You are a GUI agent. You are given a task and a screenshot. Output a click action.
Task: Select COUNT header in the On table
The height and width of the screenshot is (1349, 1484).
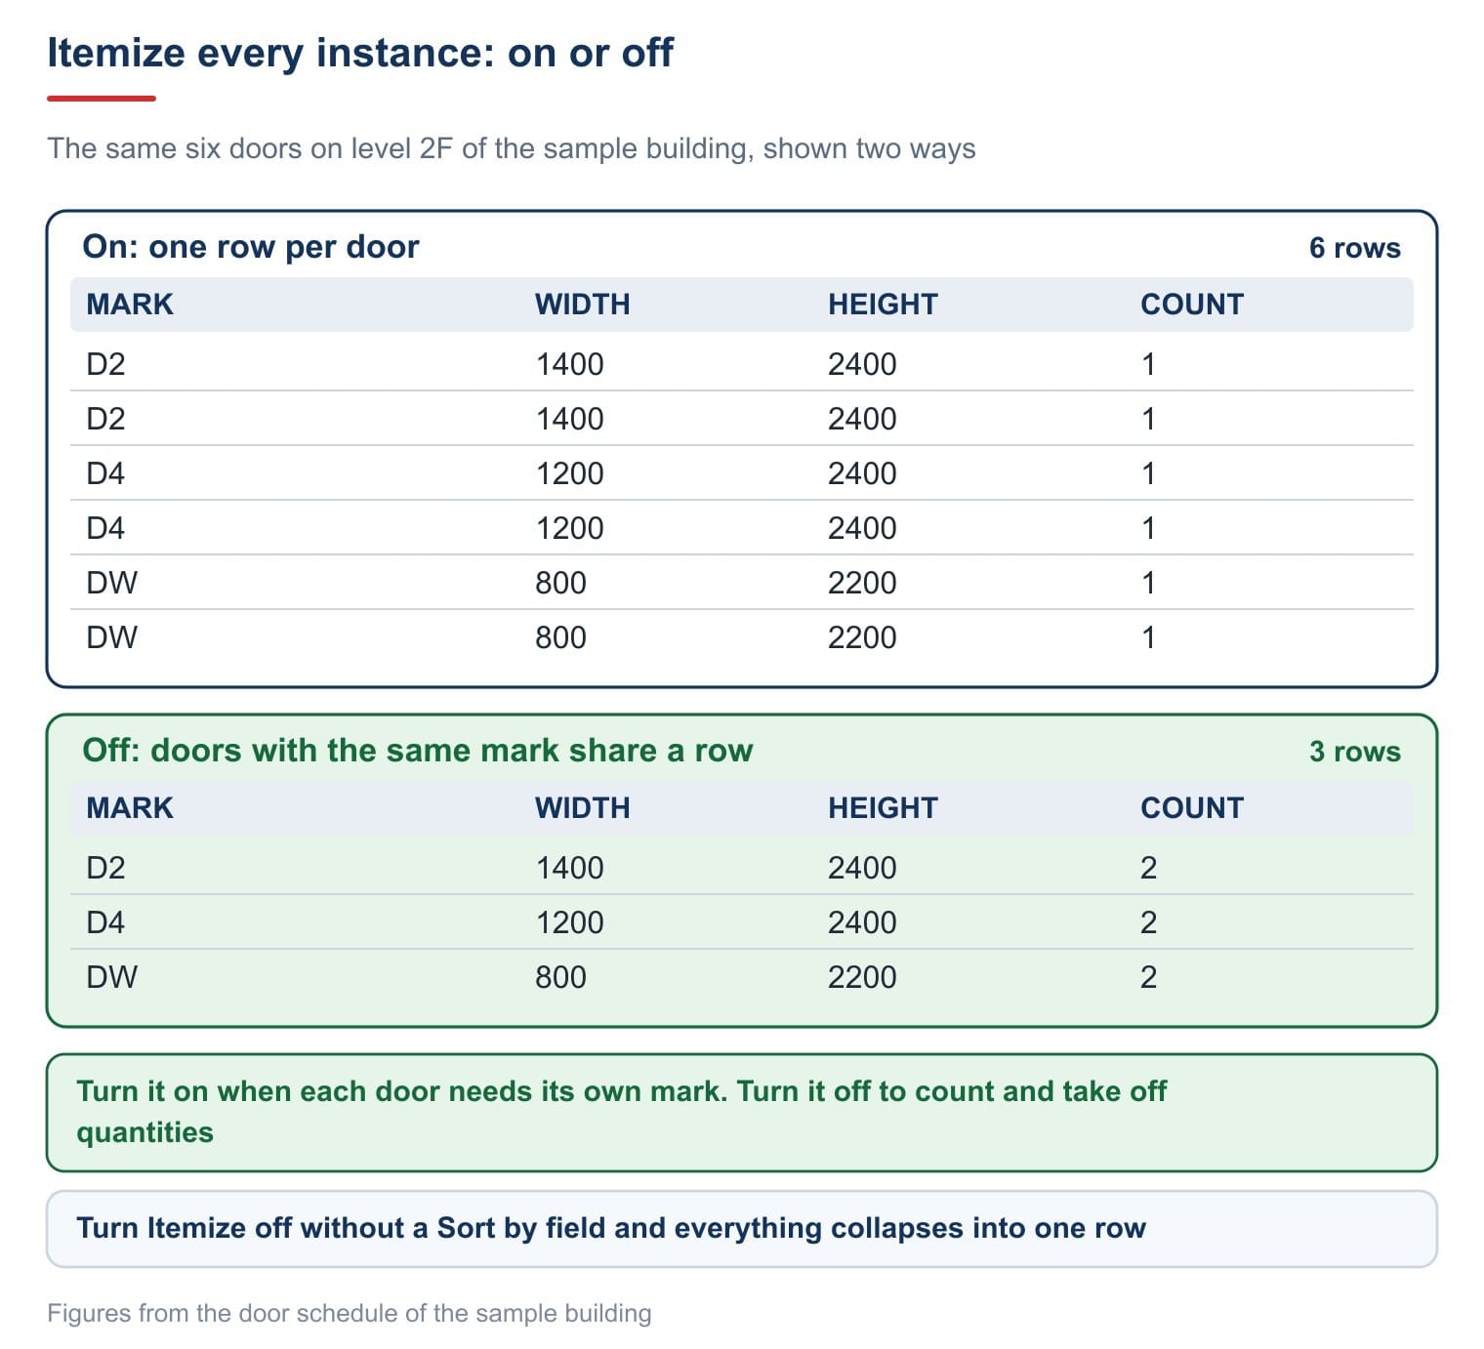click(x=1192, y=305)
